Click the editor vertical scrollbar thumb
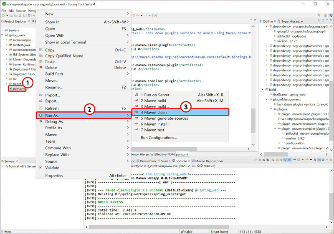This screenshot has height=234, width=334. (x=253, y=120)
